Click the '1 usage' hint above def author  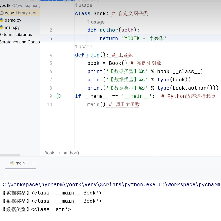[96, 22]
